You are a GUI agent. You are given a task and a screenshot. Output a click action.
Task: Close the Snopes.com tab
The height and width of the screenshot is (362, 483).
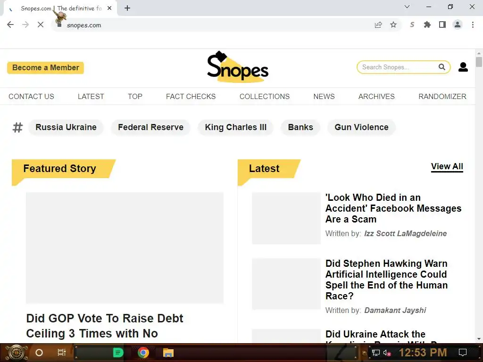point(109,8)
